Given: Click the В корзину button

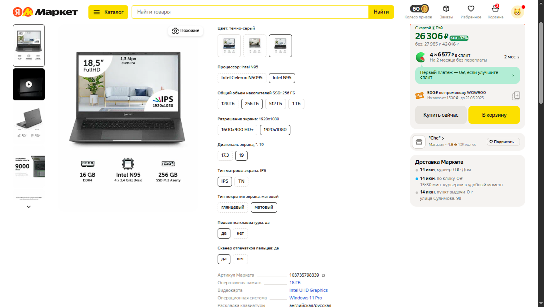Looking at the screenshot, I should (494, 115).
